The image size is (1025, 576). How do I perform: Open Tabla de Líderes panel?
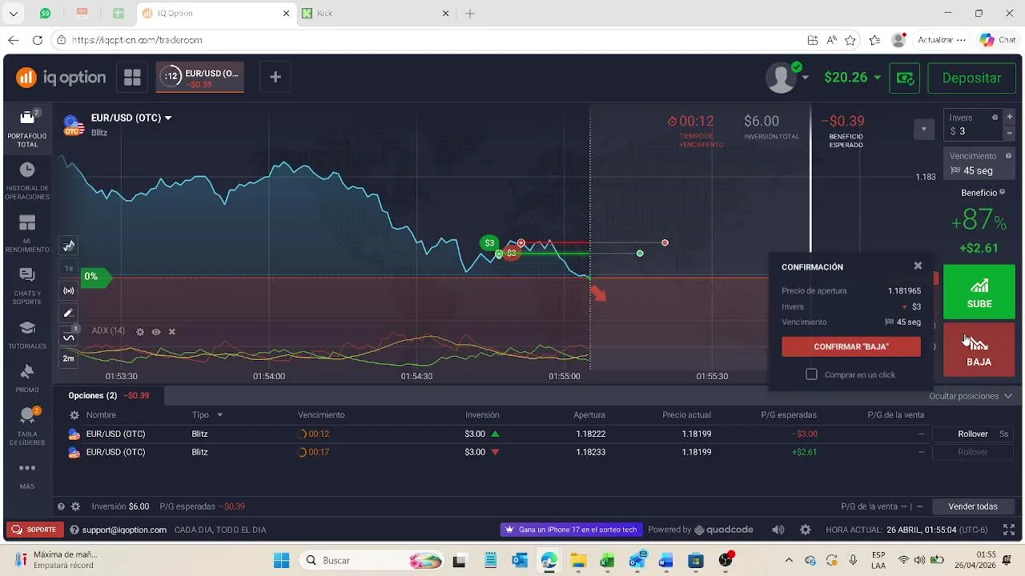tap(27, 426)
